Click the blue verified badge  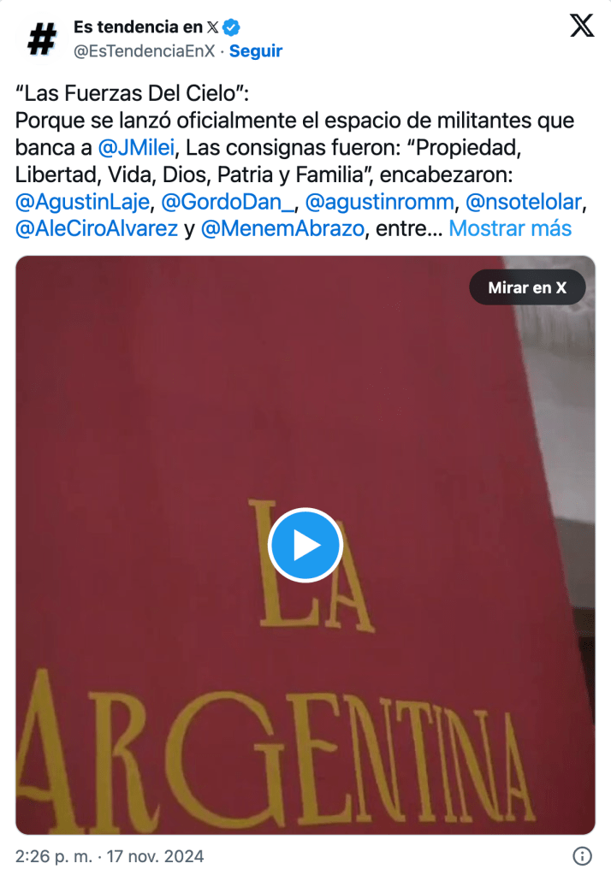(x=231, y=27)
